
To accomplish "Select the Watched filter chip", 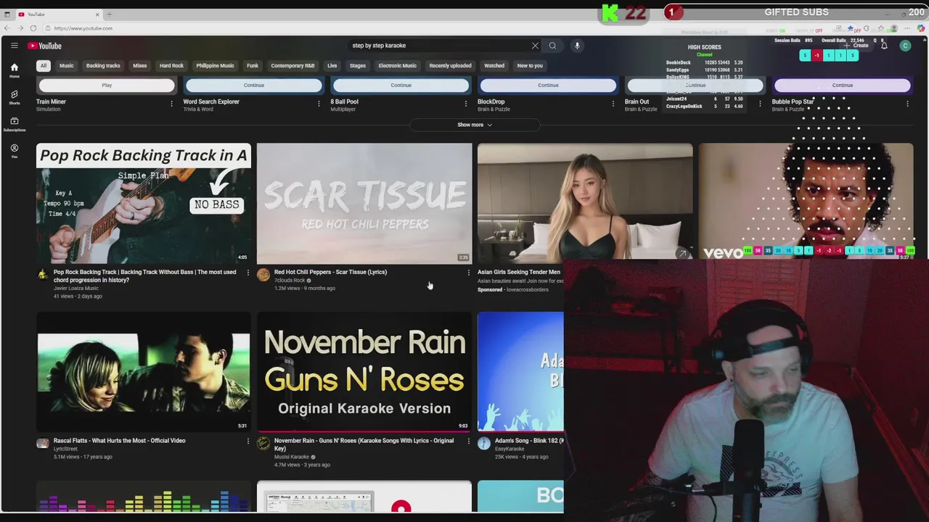I will pos(494,65).
